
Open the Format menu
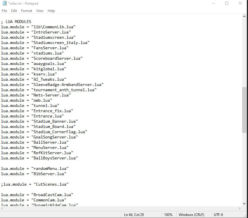coord(27,11)
